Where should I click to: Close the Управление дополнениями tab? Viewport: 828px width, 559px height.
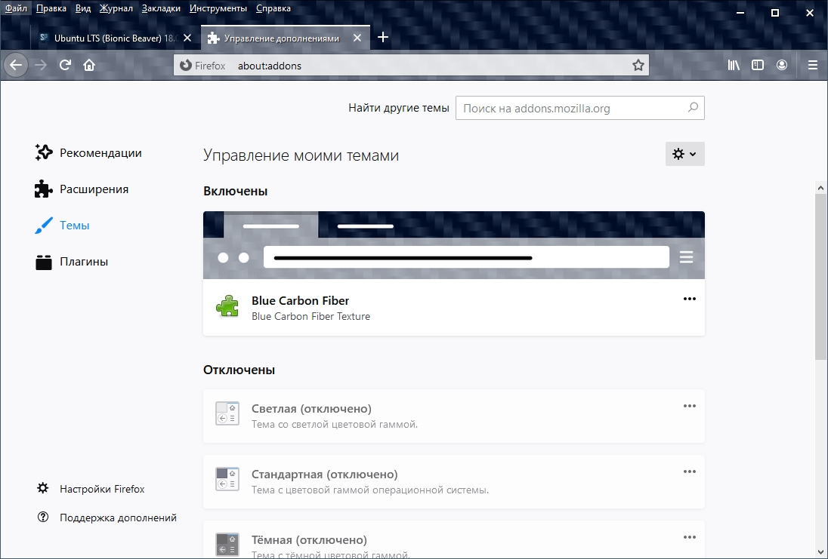[x=357, y=38]
